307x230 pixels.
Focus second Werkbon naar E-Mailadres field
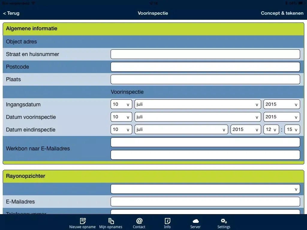205,155
